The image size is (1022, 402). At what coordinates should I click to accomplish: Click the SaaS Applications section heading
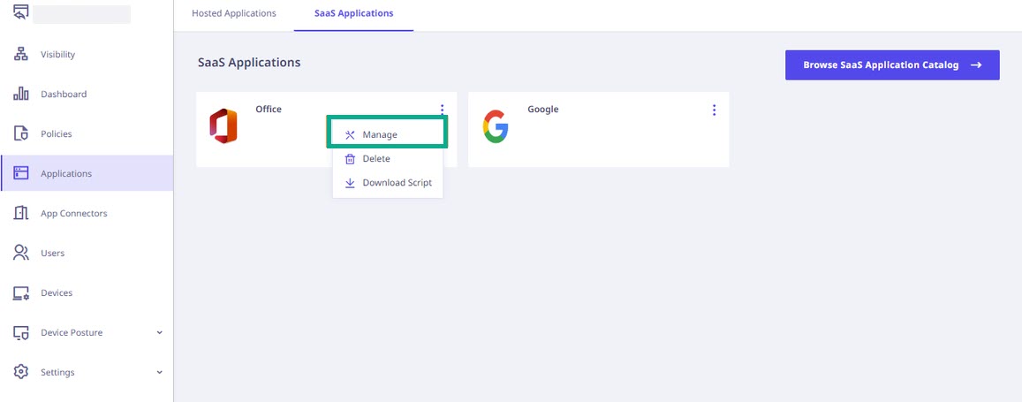tap(249, 63)
